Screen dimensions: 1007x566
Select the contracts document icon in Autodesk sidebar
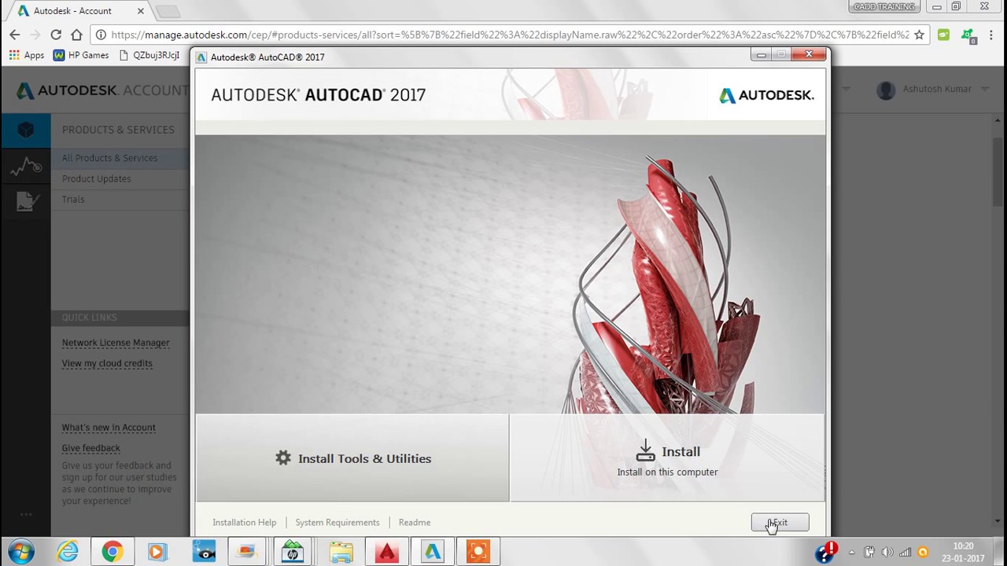(25, 201)
